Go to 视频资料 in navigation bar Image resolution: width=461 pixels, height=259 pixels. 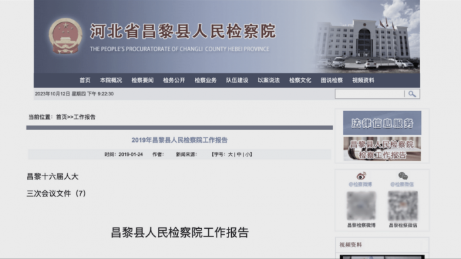(x=363, y=80)
